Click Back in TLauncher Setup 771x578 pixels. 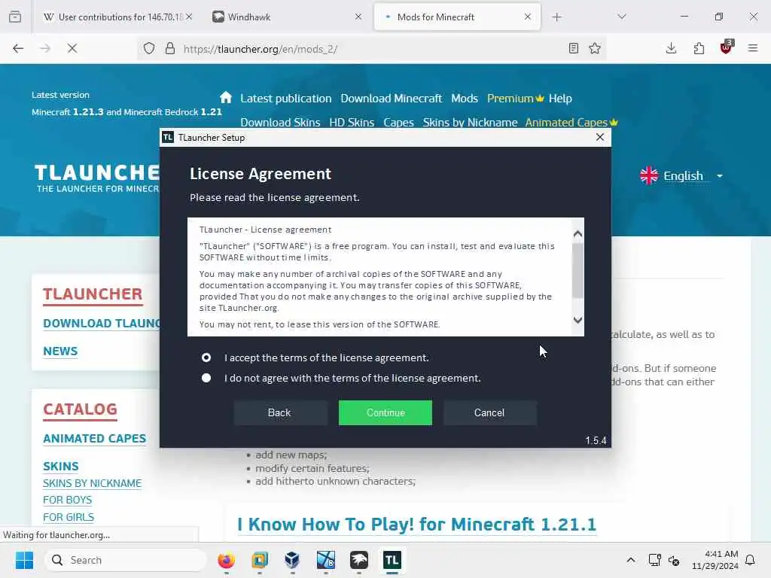point(279,412)
